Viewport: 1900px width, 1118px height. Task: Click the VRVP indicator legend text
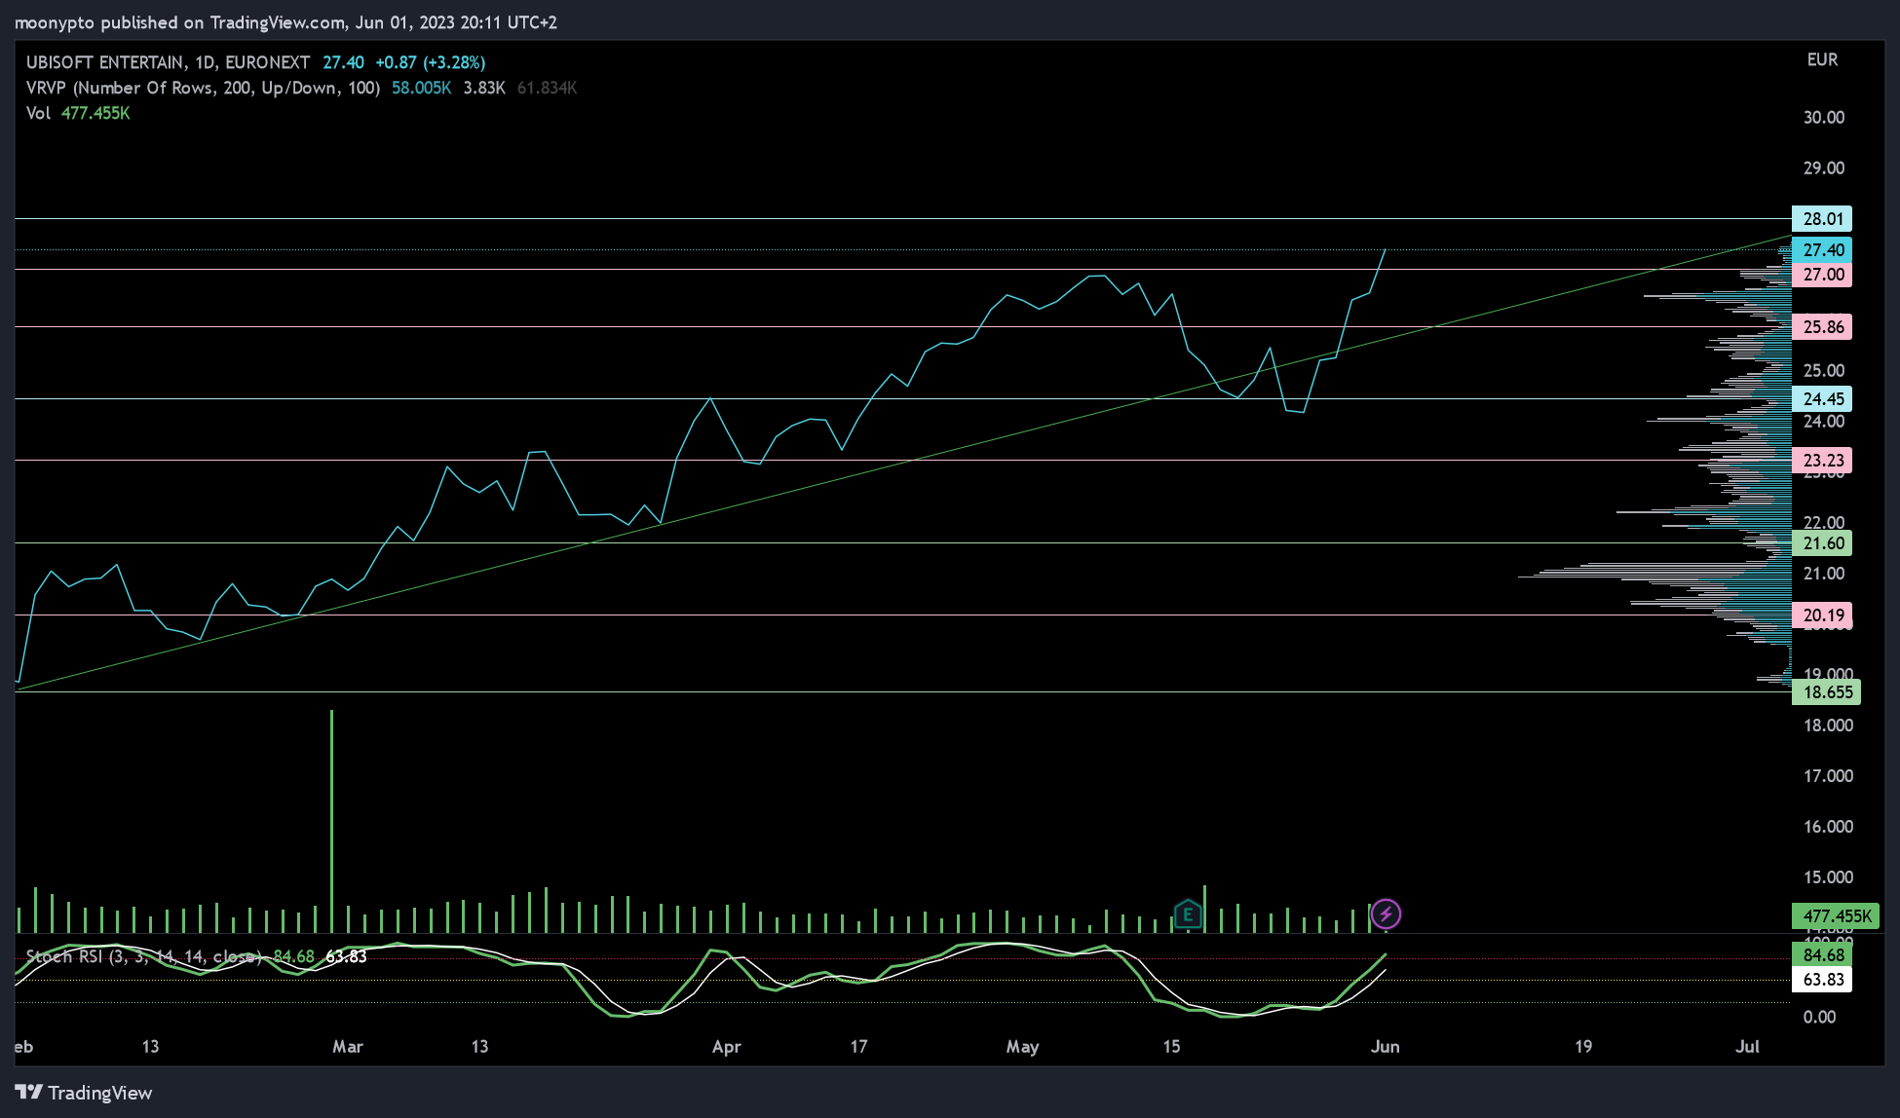click(x=203, y=88)
